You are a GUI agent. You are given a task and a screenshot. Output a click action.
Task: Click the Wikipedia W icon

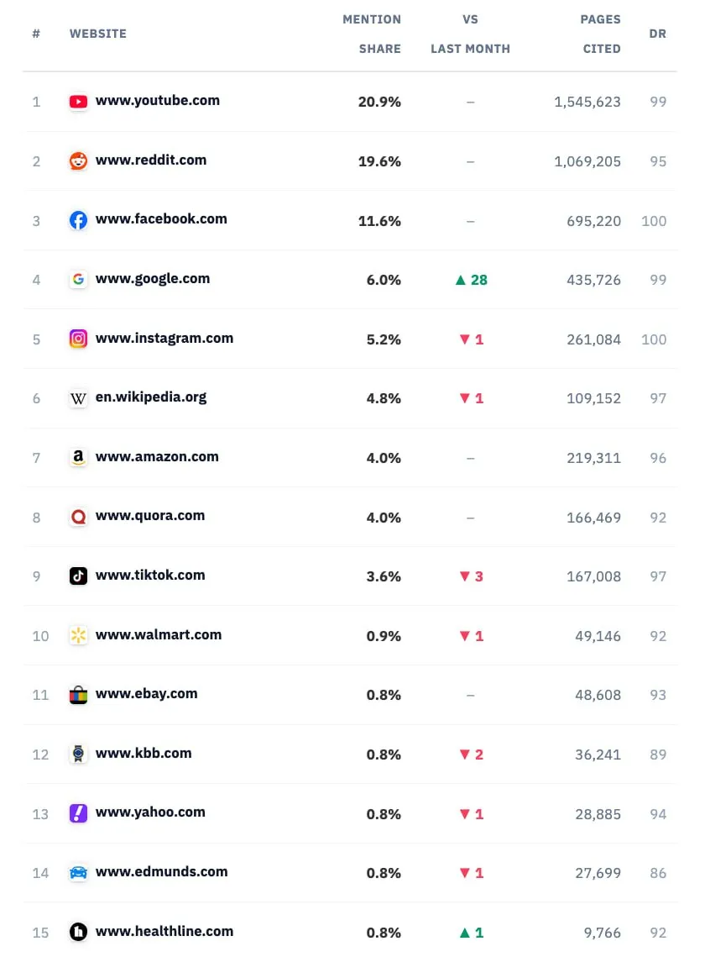tap(78, 398)
